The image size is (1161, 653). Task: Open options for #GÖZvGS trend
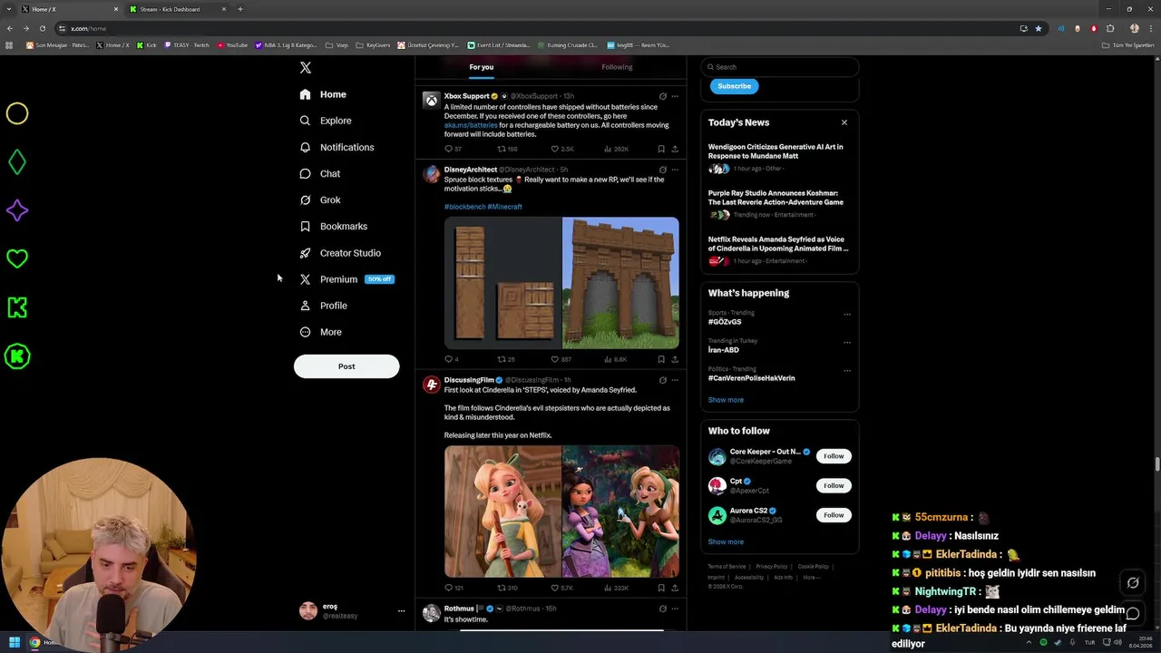(847, 315)
